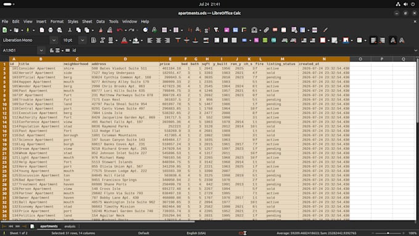Open the Paste options dropdown arrow

click(x=92, y=30)
